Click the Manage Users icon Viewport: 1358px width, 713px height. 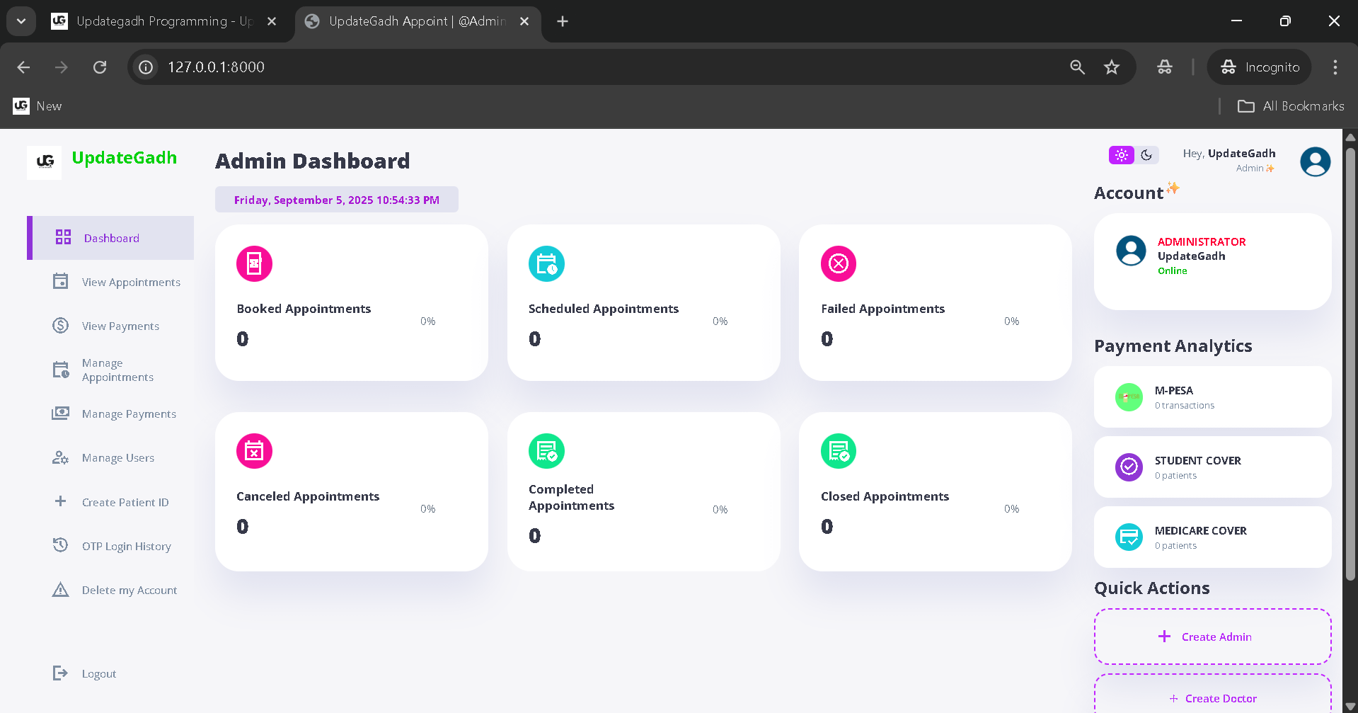point(61,457)
